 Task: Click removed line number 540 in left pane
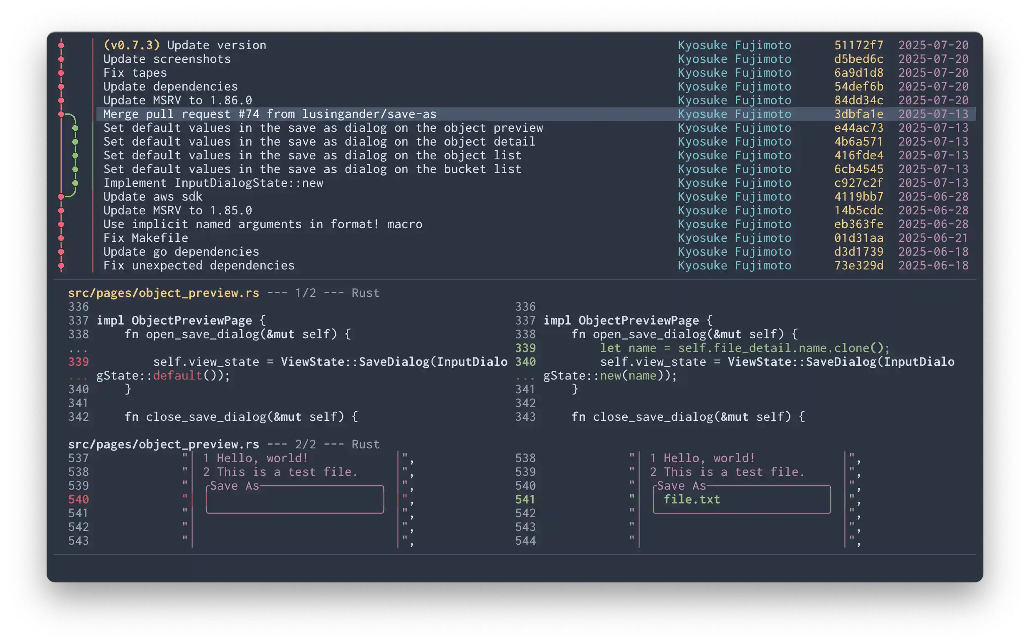pyautogui.click(x=78, y=499)
